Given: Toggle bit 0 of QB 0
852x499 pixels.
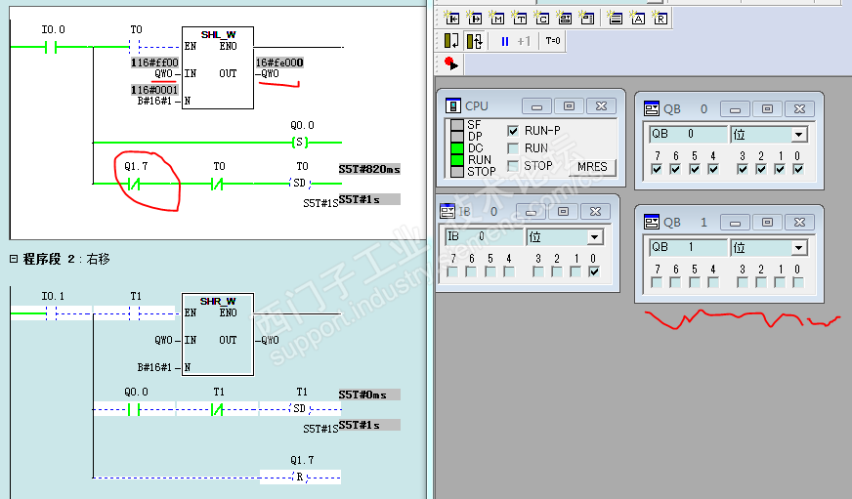Looking at the screenshot, I should point(798,169).
